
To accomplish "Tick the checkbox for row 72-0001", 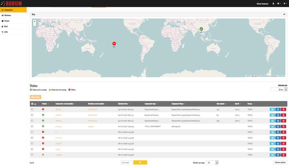I will click(x=32, y=138).
